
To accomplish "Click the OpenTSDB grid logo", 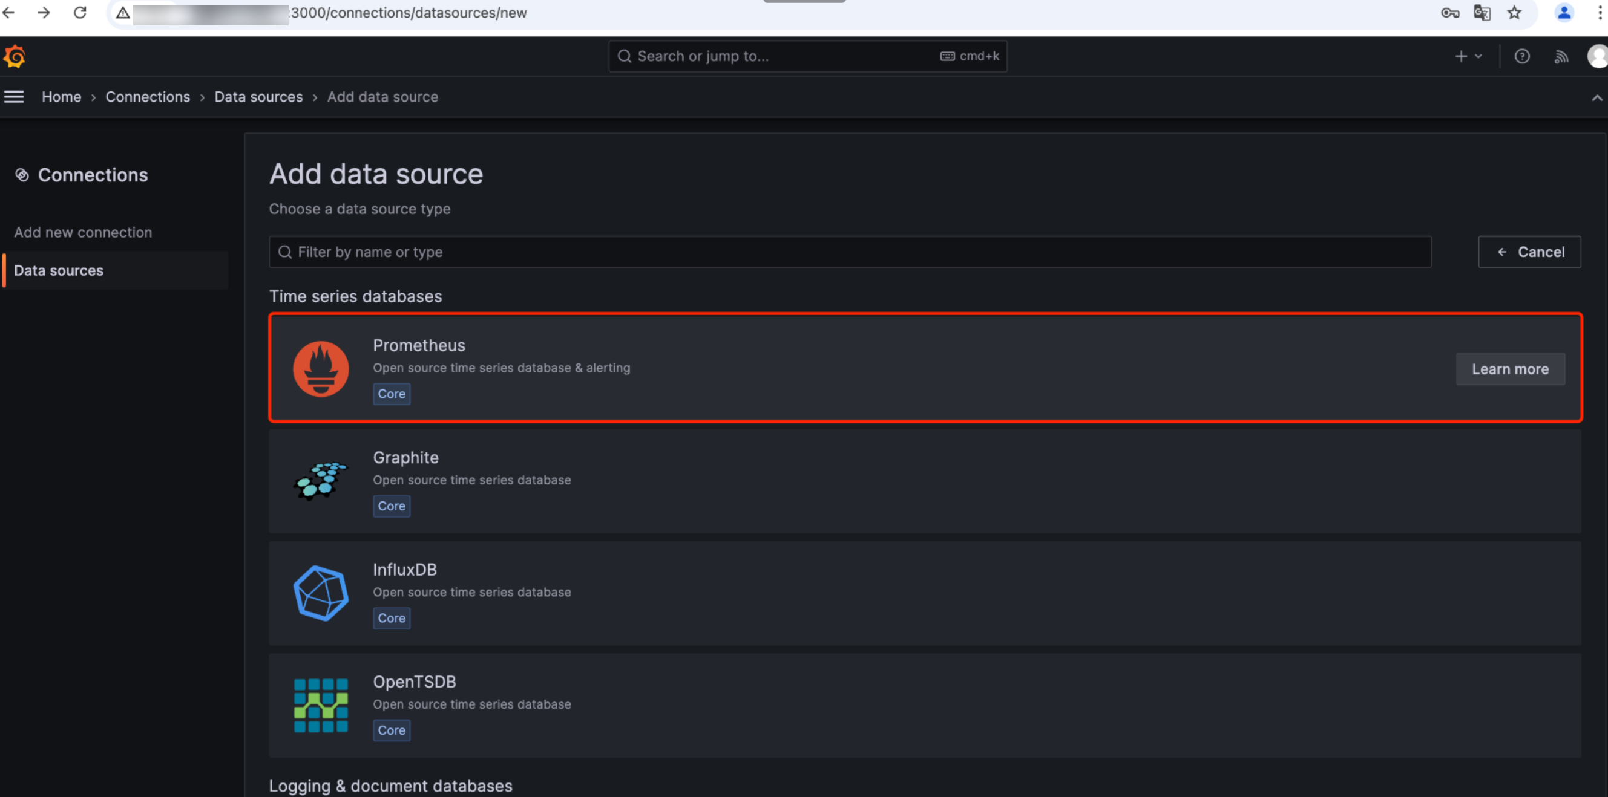I will [x=321, y=705].
